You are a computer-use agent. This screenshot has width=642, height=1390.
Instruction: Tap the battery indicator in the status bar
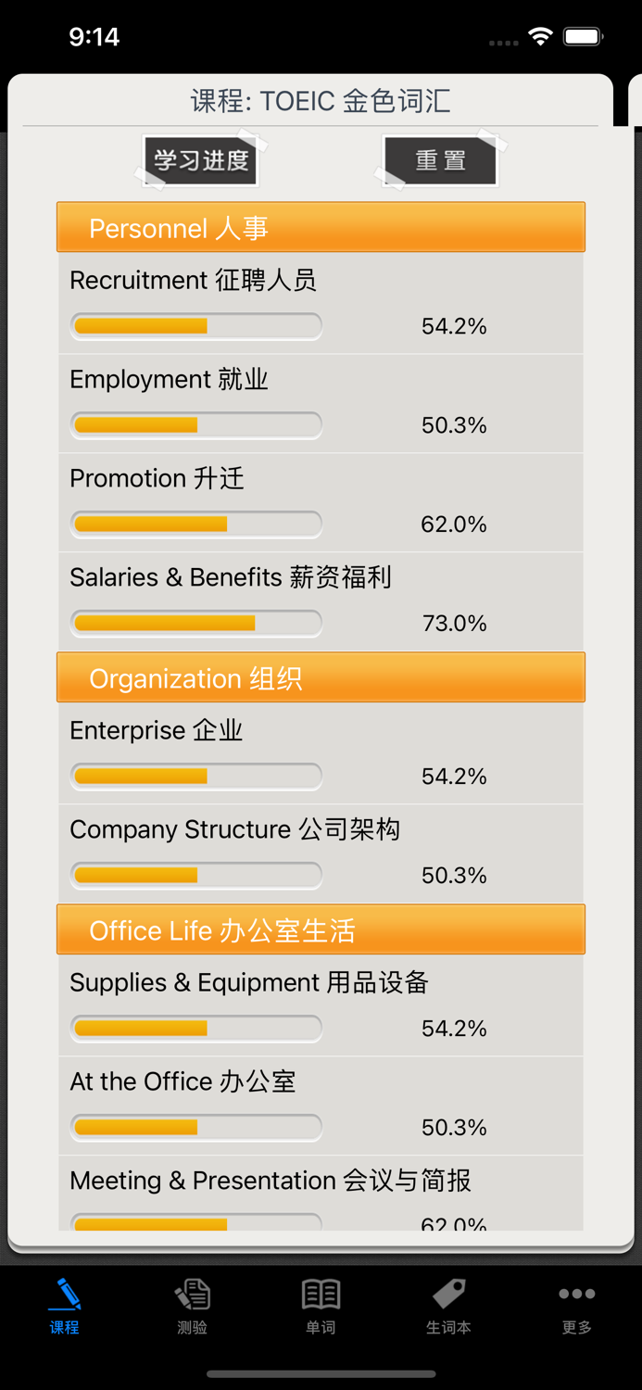[584, 35]
